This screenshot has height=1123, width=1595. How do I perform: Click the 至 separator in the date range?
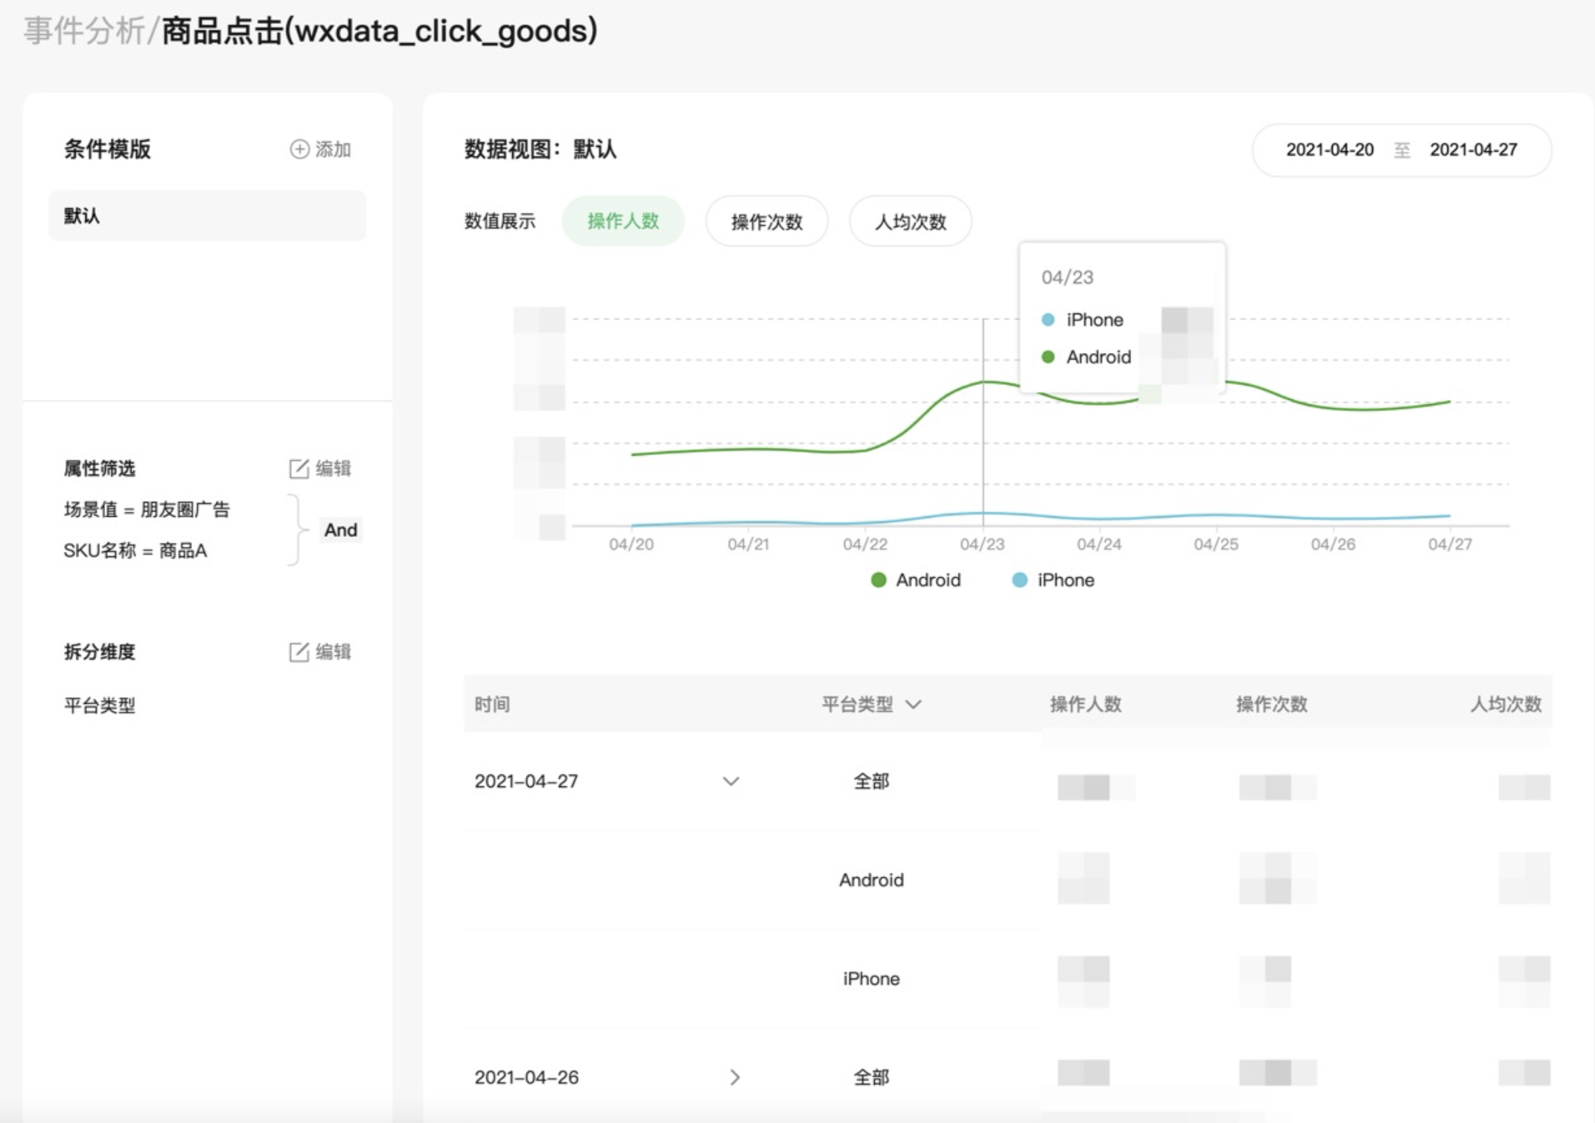tap(1401, 150)
